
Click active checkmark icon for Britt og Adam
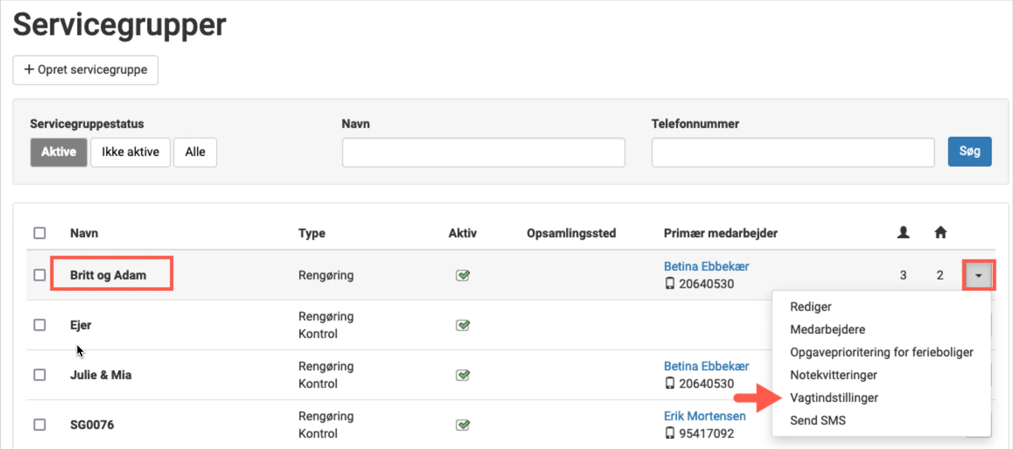pyautogui.click(x=462, y=275)
